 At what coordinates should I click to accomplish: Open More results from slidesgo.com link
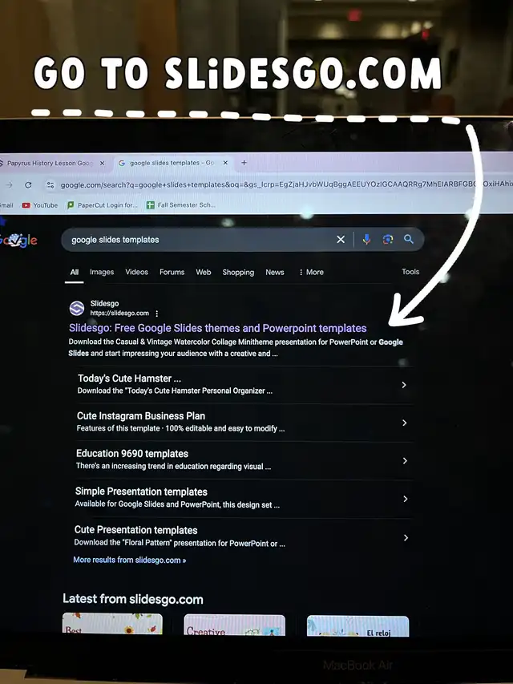(130, 561)
